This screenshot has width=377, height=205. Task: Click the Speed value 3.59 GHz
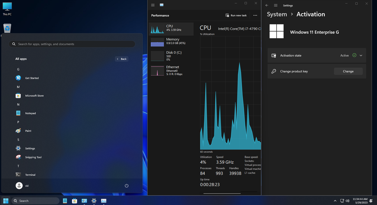click(x=225, y=162)
